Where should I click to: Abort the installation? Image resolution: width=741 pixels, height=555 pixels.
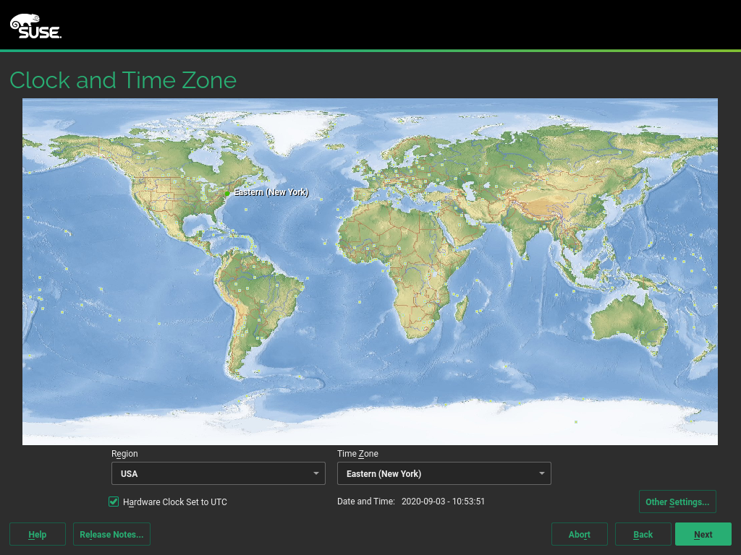click(x=579, y=534)
